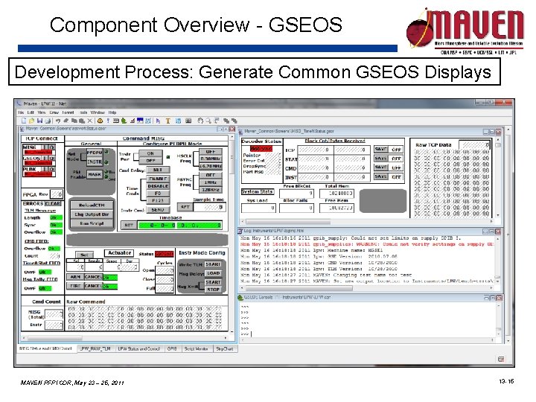Image resolution: width=536 pixels, height=402 pixels.
Task: Select the magnifier zoom tool icon
Action: (208, 121)
